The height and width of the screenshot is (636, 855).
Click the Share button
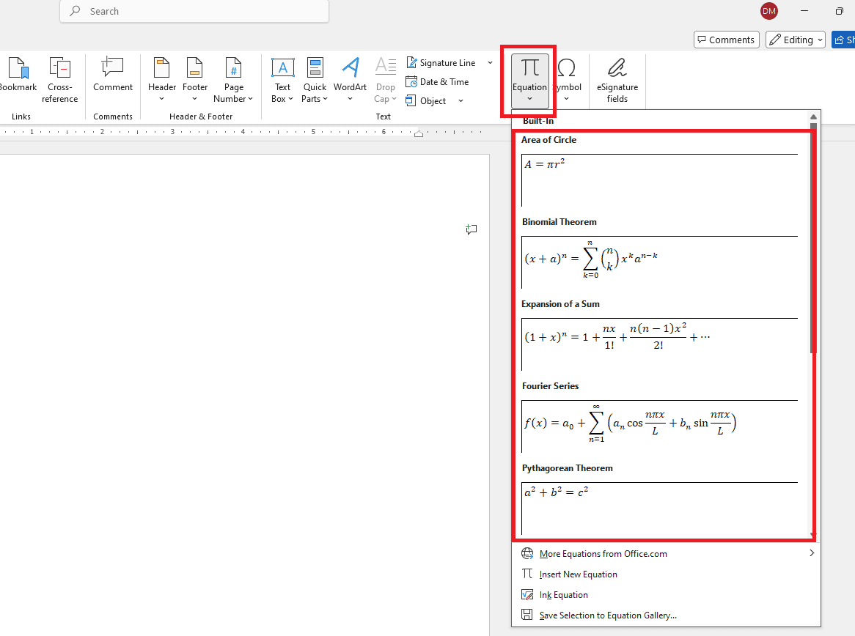click(843, 40)
